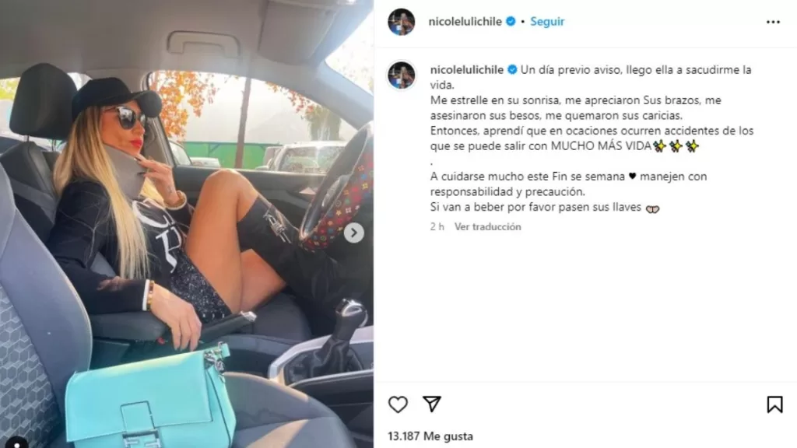This screenshot has width=797, height=448.
Task: Click the tagged people icon on photo
Action: [16, 443]
